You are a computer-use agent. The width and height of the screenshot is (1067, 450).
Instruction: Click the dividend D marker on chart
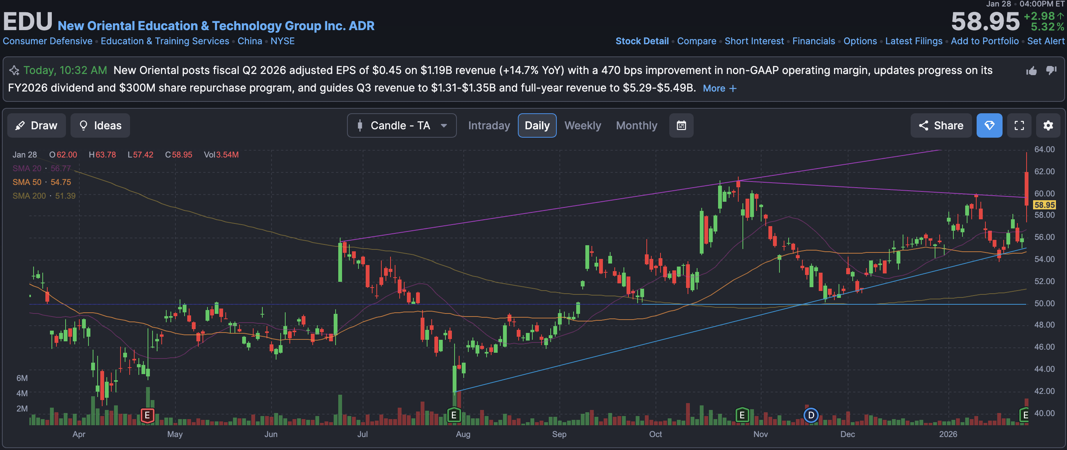click(811, 415)
